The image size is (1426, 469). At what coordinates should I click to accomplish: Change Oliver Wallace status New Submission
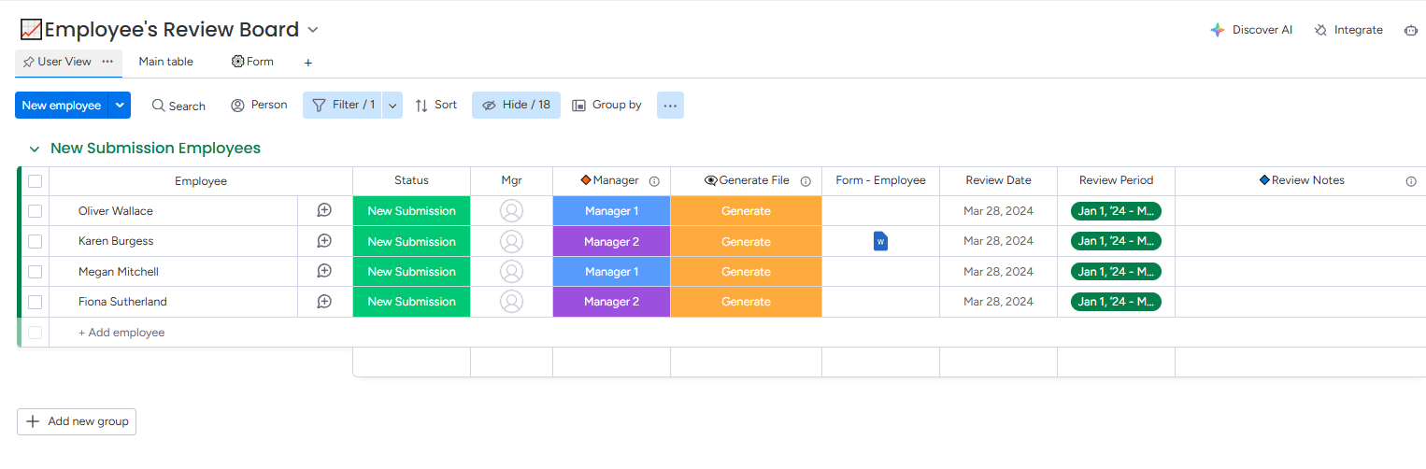tap(411, 211)
